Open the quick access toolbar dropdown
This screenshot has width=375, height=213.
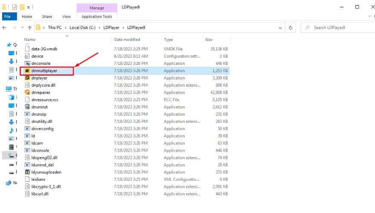tap(28, 7)
